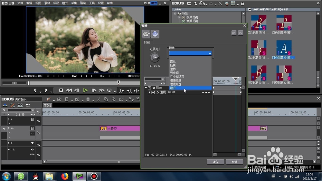Toggle ripple mode icon in timeline
This screenshot has width=322, height=181.
pyautogui.click(x=12, y=105)
